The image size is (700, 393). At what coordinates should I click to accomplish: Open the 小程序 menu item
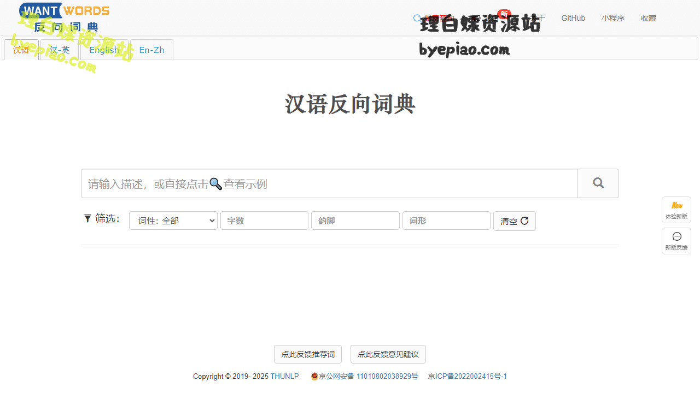tap(613, 18)
